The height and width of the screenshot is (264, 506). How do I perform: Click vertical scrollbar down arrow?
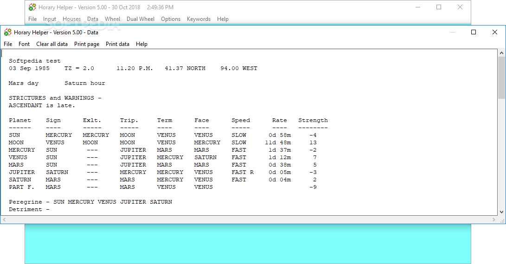click(x=501, y=212)
